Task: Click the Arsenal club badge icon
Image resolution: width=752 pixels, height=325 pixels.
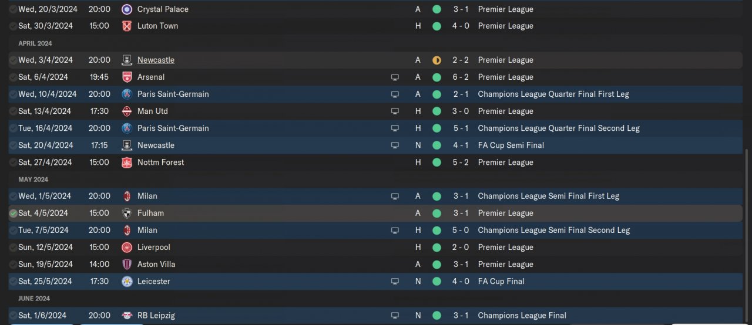Action: (x=126, y=77)
